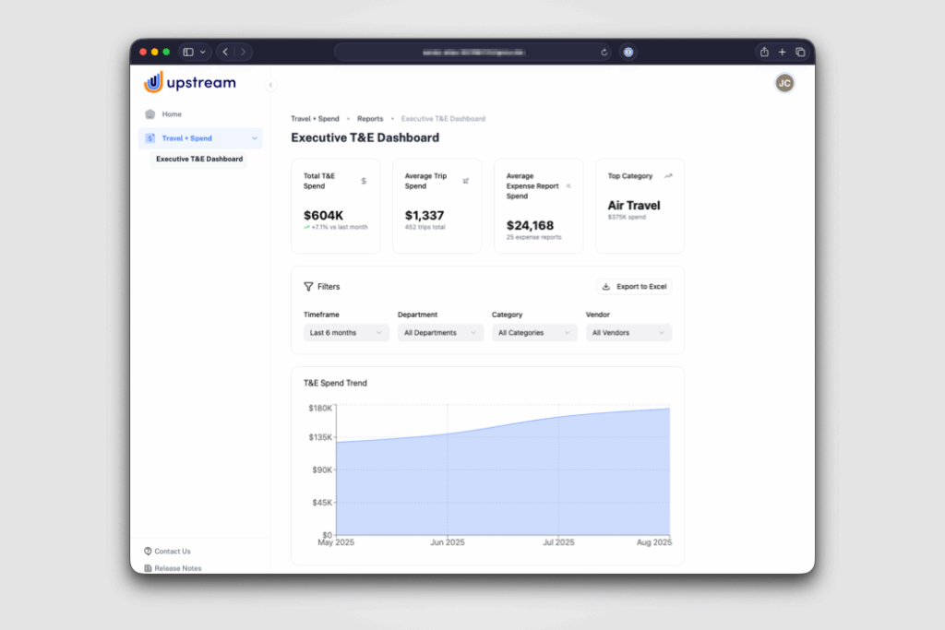Image resolution: width=945 pixels, height=630 pixels.
Task: Click the upstream logo
Action: [190, 82]
